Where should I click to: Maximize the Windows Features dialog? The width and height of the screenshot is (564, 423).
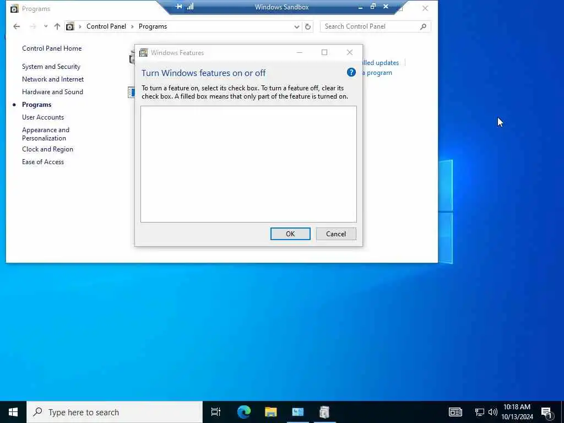click(324, 52)
